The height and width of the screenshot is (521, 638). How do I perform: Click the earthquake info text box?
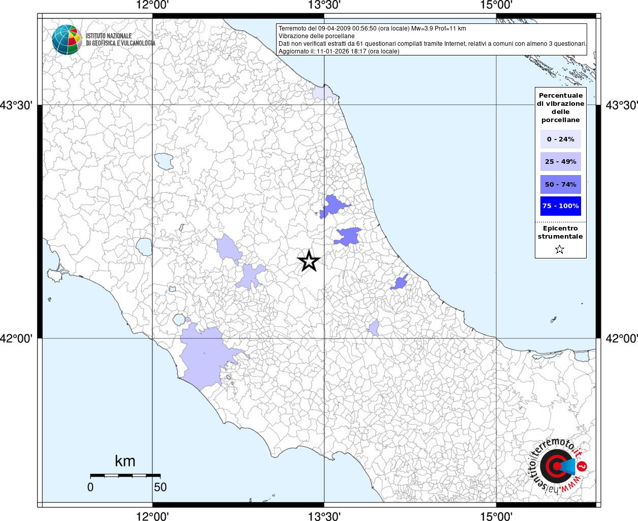pos(431,40)
